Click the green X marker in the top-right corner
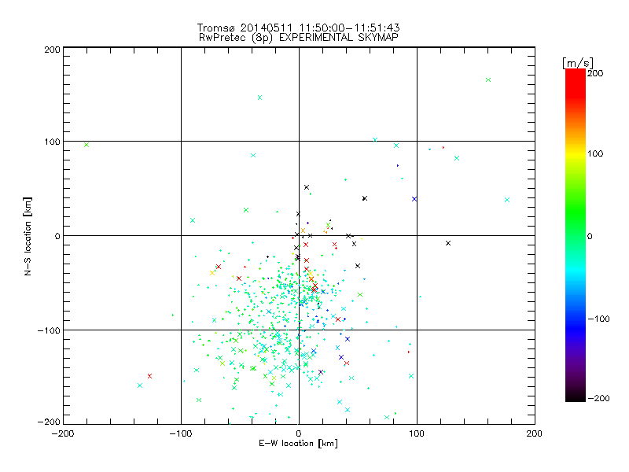 point(488,80)
